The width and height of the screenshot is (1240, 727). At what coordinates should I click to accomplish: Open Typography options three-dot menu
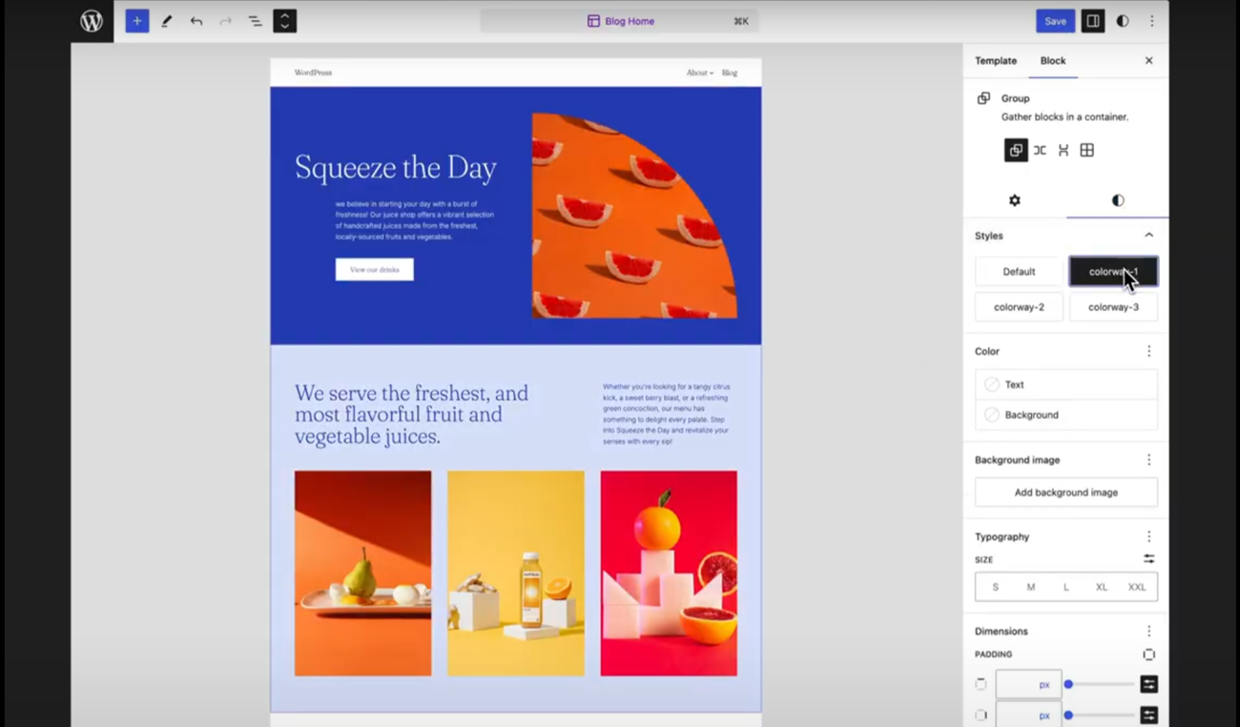pos(1148,536)
